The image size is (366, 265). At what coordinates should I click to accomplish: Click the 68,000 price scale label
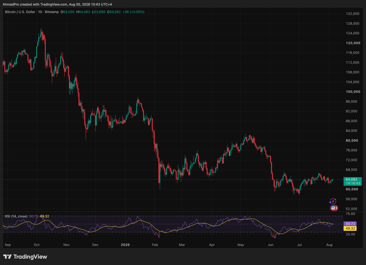352,170
